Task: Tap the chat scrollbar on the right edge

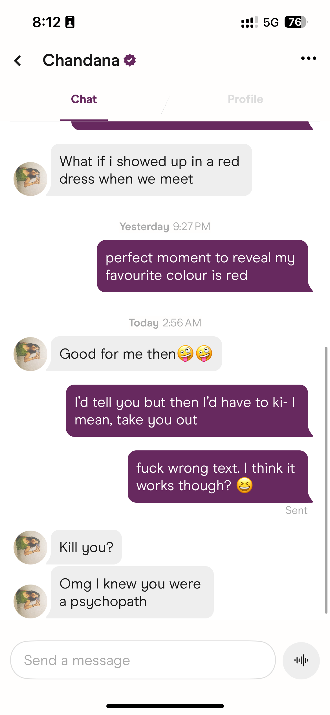Action: pyautogui.click(x=326, y=480)
